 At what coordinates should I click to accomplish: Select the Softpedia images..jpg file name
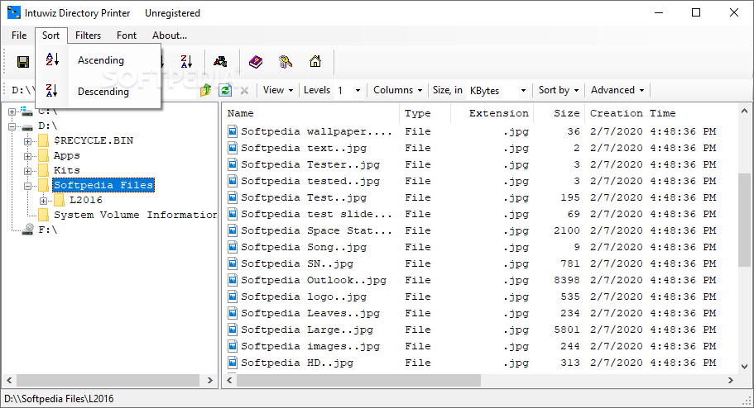pos(310,346)
